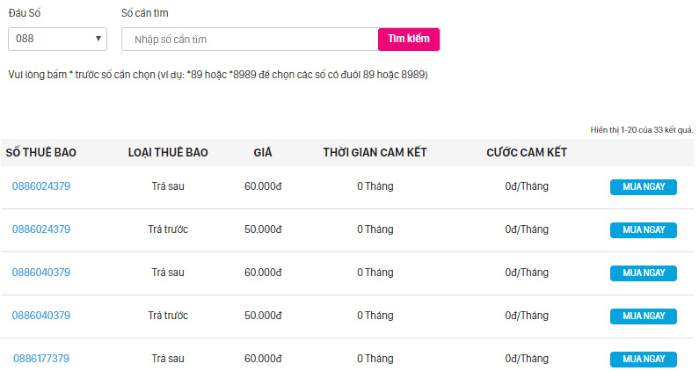Screen dimensions: 699x371
Task: Open the Đầu Số dropdown showing 088
Action: pos(57,40)
